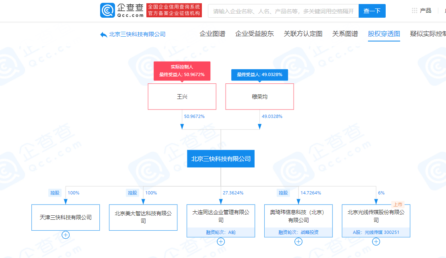Viewport: 446px width, 258px height.
Task: Focus the company name search input
Action: 283,11
